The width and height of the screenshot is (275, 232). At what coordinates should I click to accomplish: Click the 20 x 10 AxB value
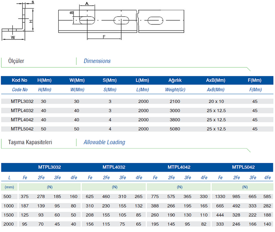click(x=216, y=102)
